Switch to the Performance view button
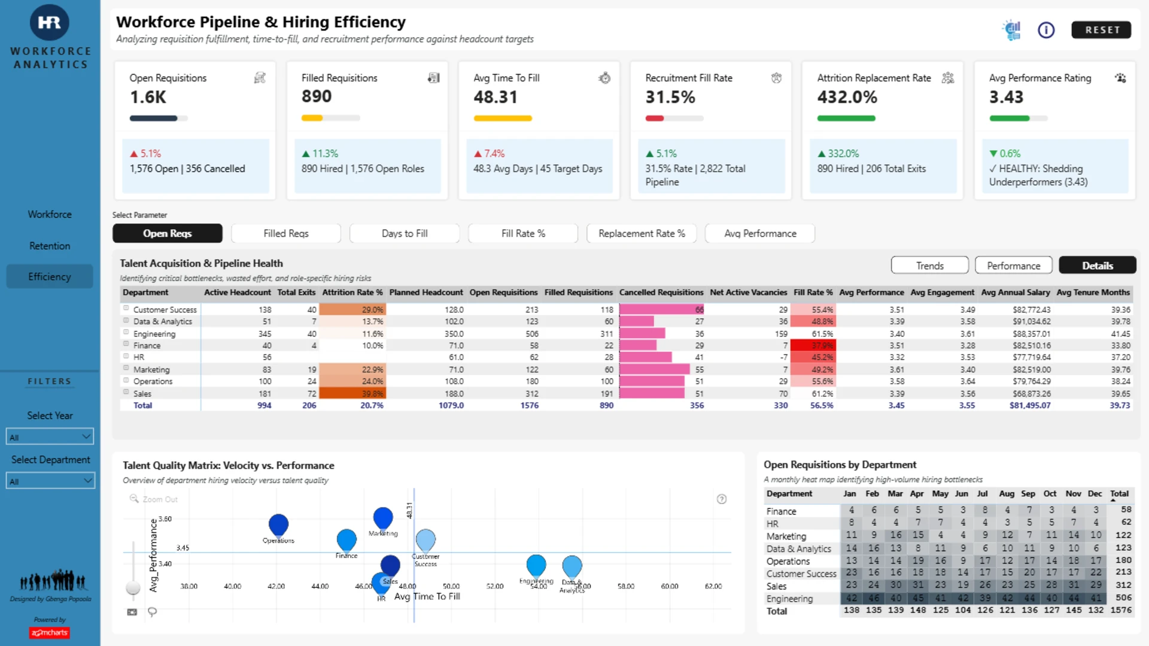 point(1014,266)
